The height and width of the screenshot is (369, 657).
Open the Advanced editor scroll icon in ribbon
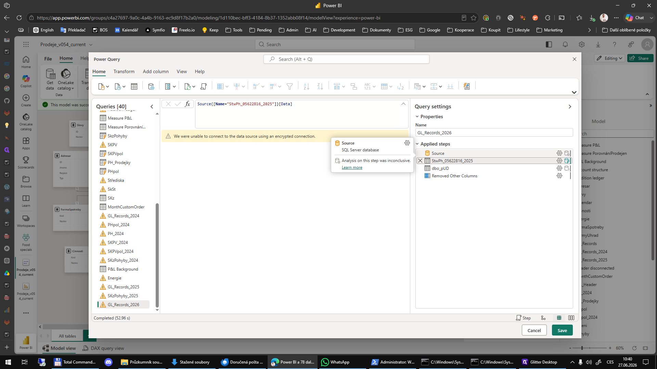pyautogui.click(x=204, y=86)
